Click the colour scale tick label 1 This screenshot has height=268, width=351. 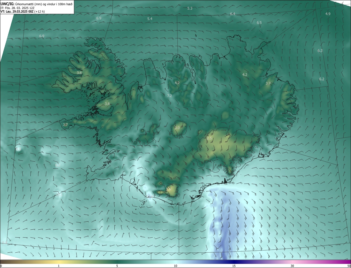pos(59,266)
